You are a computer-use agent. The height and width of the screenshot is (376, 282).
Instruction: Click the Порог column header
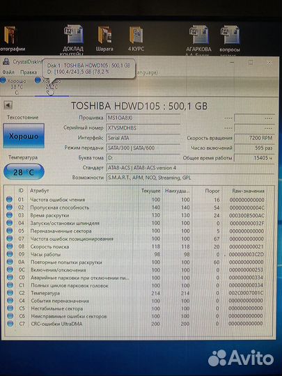212,191
